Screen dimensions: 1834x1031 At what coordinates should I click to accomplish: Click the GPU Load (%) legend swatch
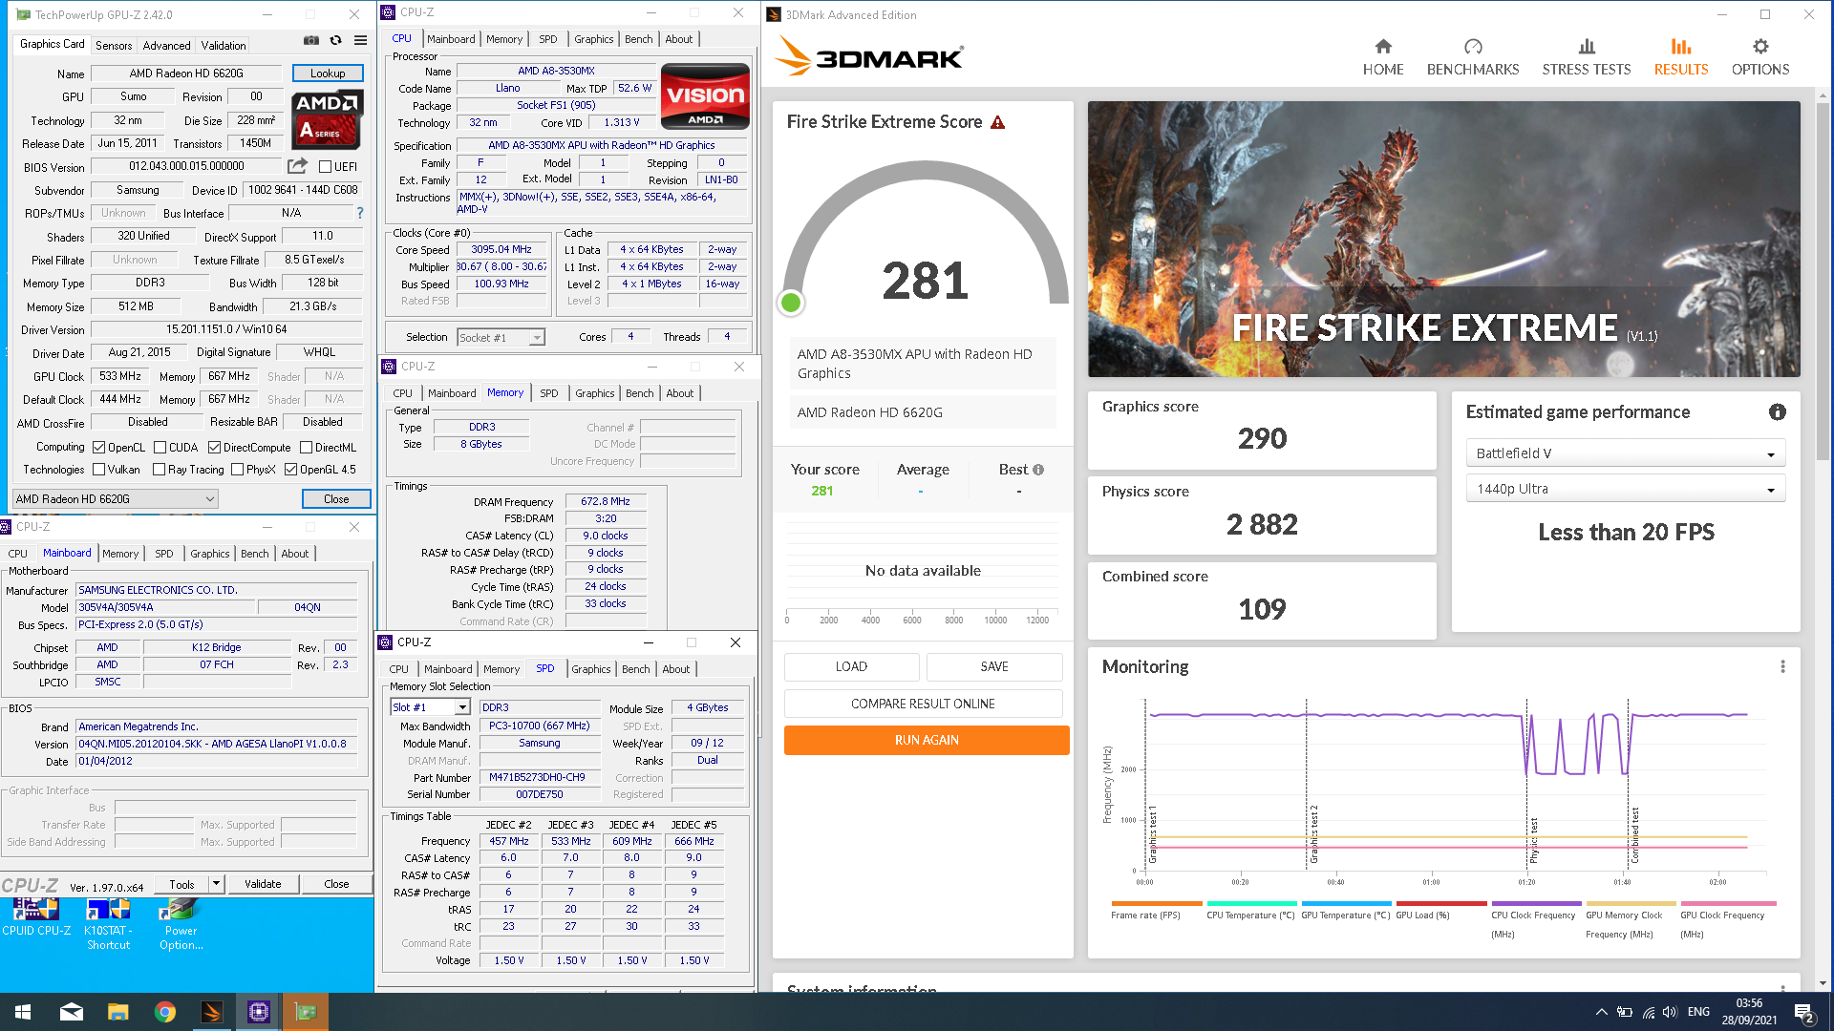pos(1440,903)
